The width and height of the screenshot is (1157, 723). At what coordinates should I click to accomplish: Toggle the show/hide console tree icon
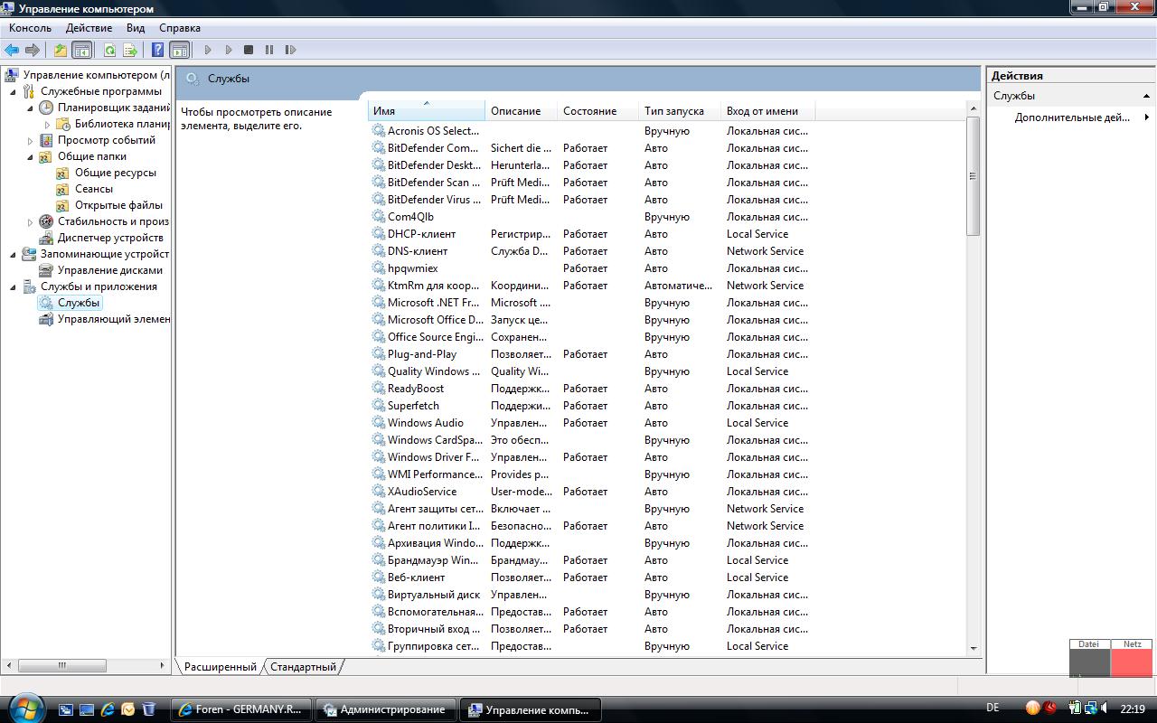pos(81,50)
